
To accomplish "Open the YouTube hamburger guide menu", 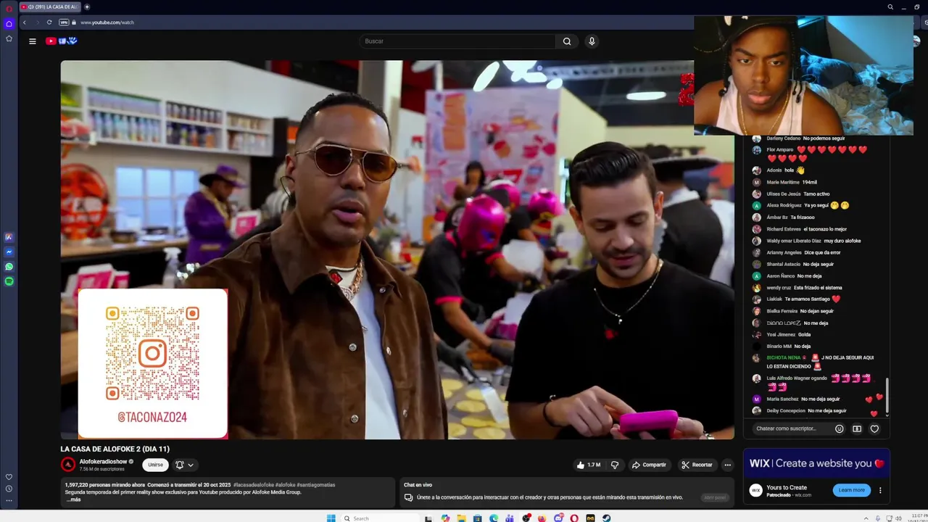I will [x=32, y=41].
